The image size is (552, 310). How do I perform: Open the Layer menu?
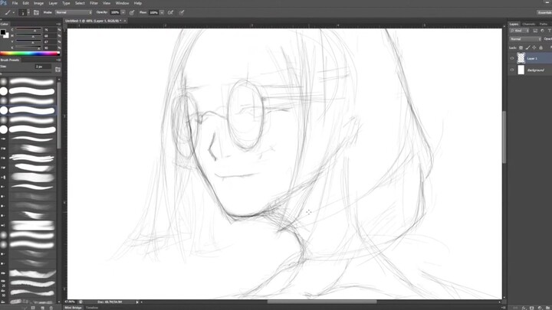pos(53,3)
